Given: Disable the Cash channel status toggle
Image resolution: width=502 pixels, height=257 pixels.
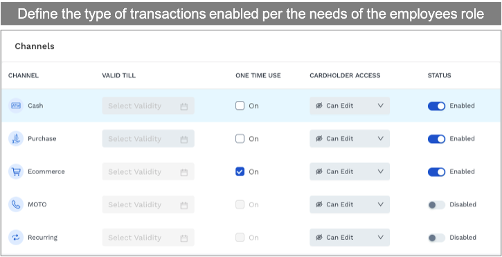Looking at the screenshot, I should (436, 106).
